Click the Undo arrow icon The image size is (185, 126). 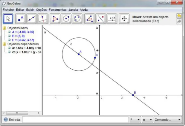point(179,16)
